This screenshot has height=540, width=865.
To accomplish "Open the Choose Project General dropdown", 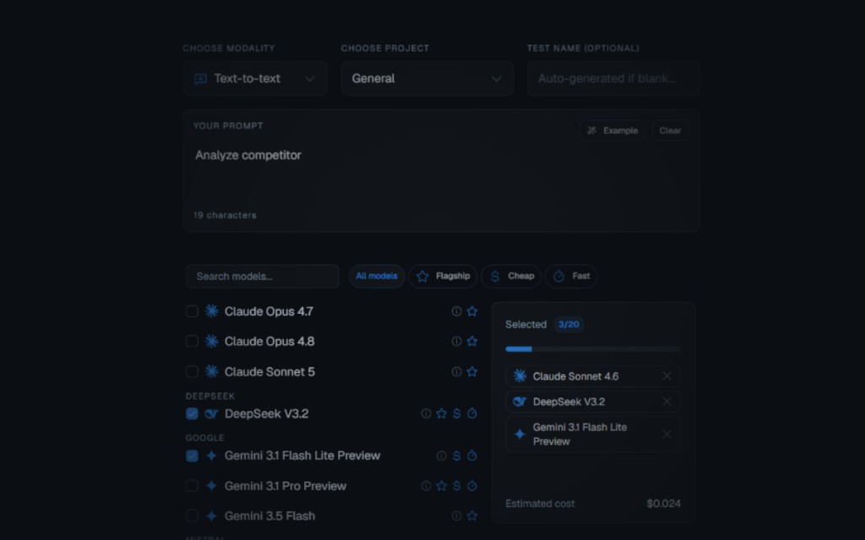I will [427, 78].
